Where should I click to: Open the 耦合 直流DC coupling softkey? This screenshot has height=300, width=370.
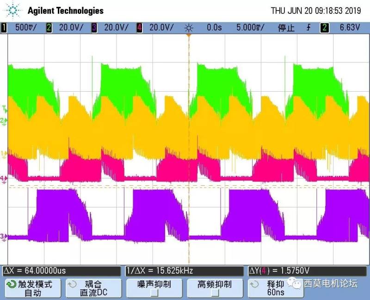pyautogui.click(x=92, y=288)
